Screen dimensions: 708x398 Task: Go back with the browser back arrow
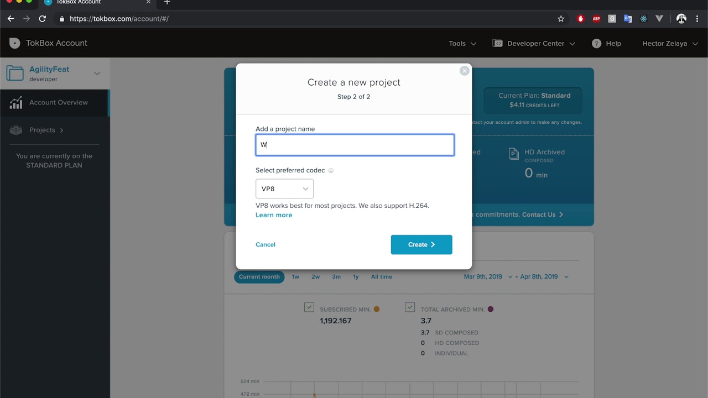pos(11,19)
